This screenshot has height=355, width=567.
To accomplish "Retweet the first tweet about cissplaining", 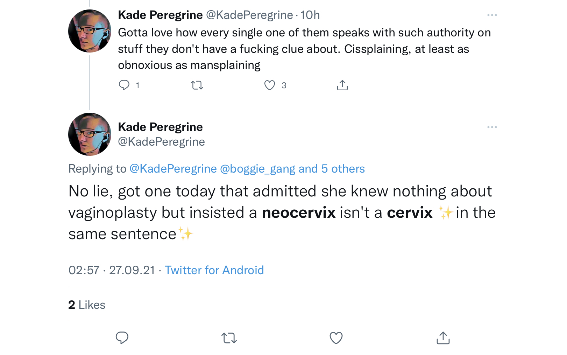I will (x=197, y=85).
